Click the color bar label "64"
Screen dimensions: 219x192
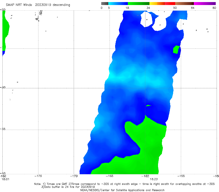click(193, 8)
